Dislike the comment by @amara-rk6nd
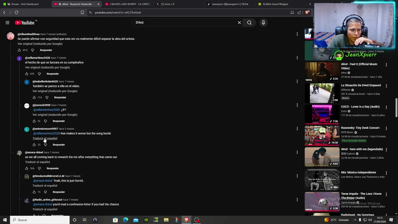 coord(39,168)
